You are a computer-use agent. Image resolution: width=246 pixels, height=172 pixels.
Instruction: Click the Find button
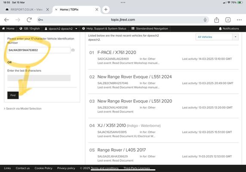(x=13, y=95)
